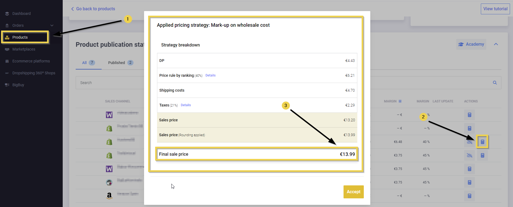Show Details for Taxes

point(186,105)
